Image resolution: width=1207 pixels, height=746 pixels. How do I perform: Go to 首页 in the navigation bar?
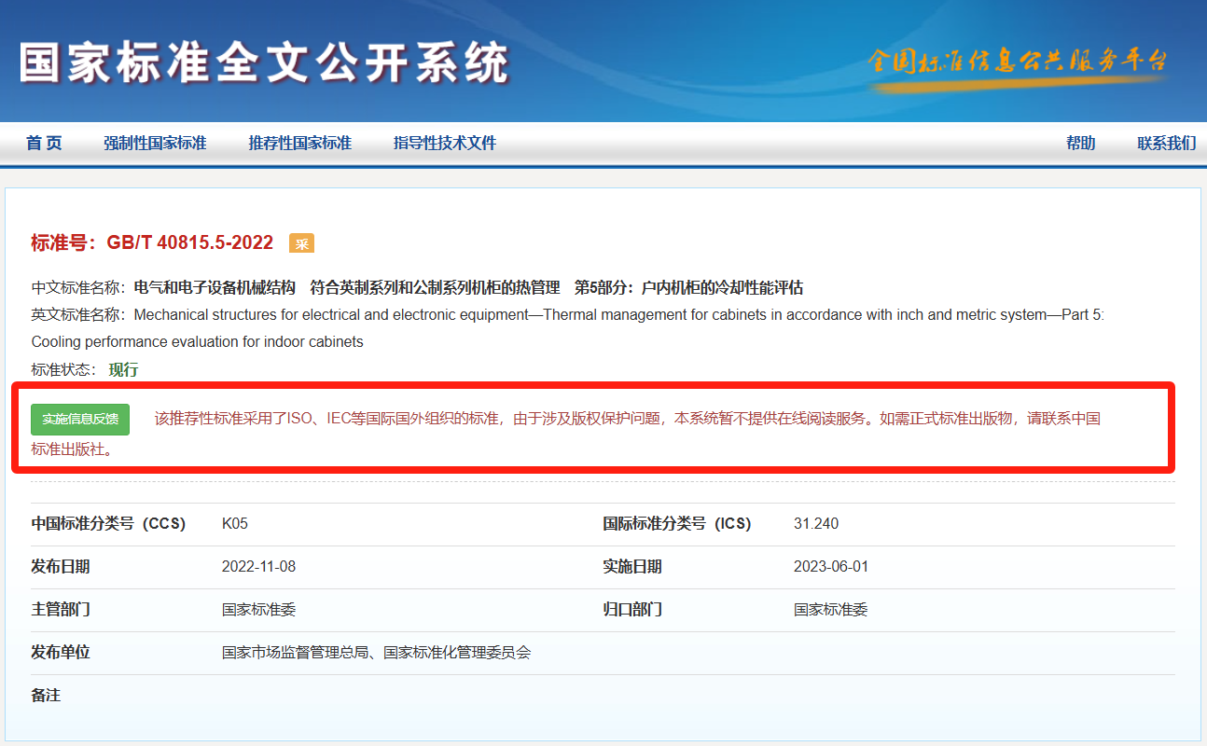(44, 143)
